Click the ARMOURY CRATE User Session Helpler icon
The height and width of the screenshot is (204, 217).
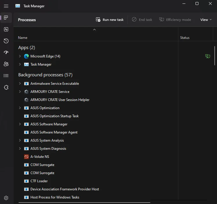(26, 100)
